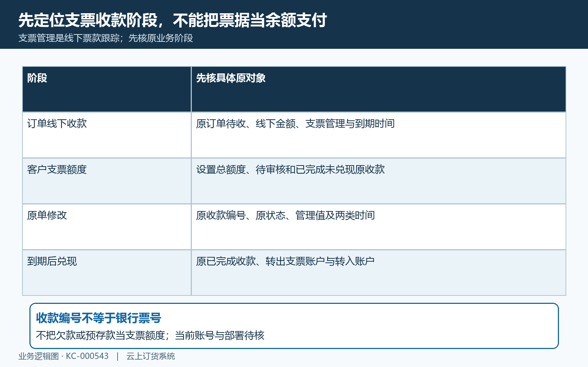Select the 原单修改 cell
This screenshot has height=367, width=588.
[107, 227]
